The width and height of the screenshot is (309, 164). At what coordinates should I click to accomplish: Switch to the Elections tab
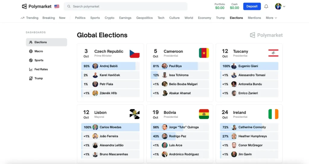(x=236, y=18)
